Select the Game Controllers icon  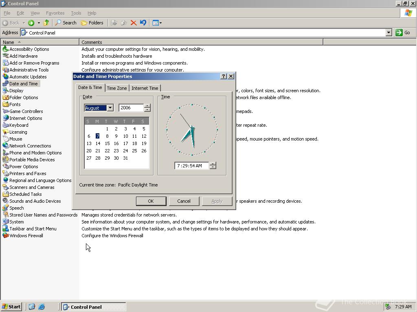pos(6,111)
